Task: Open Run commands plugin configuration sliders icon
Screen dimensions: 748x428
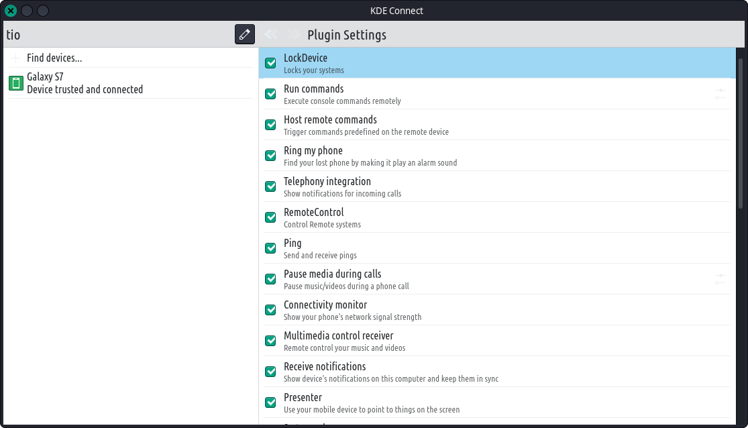Action: [x=720, y=94]
